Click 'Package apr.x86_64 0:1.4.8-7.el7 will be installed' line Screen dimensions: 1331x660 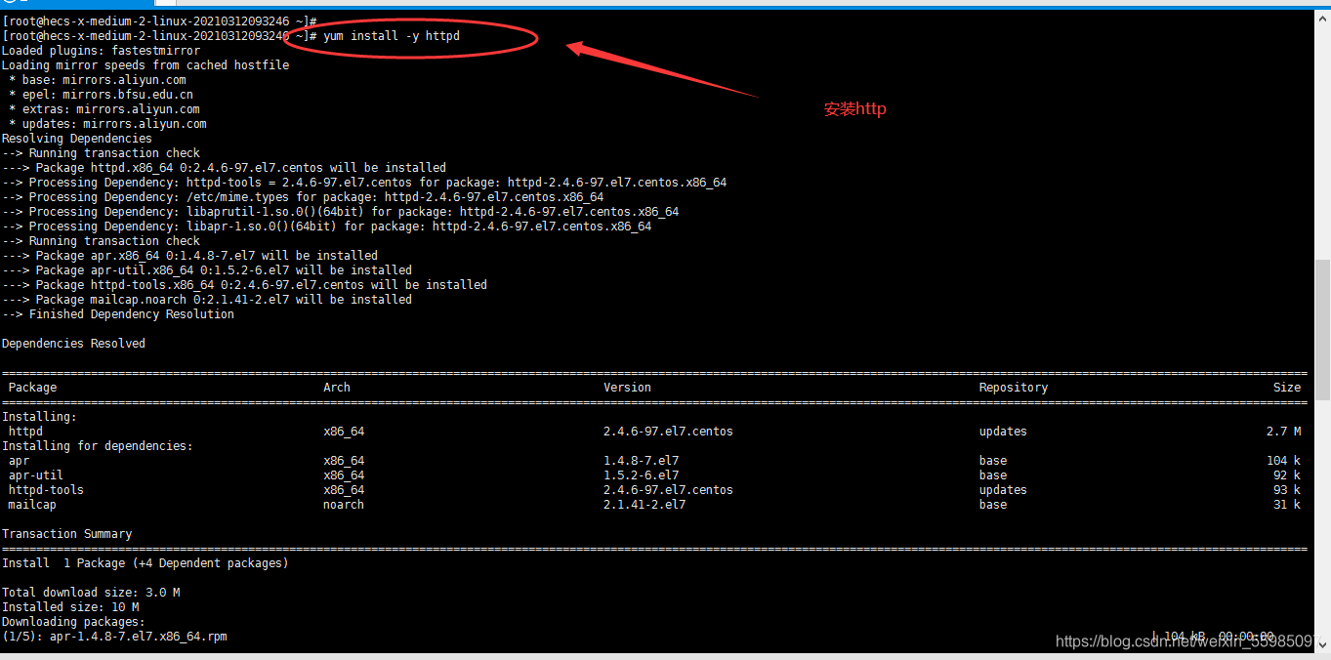pyautogui.click(x=189, y=256)
